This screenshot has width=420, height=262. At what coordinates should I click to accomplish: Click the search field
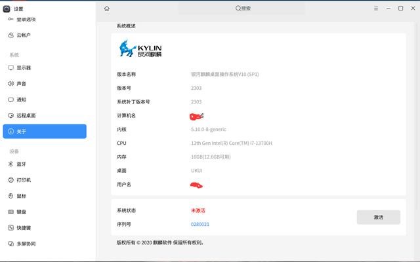click(x=242, y=9)
